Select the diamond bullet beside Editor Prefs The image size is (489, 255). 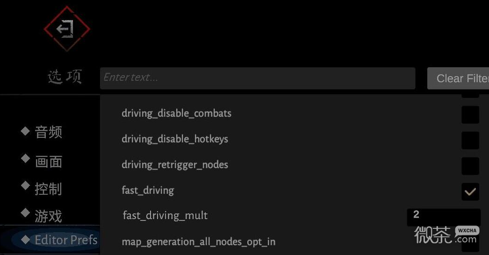click(x=25, y=240)
